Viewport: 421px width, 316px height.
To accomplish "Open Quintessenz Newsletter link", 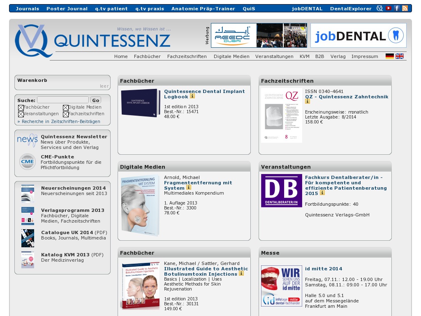I will (x=74, y=137).
